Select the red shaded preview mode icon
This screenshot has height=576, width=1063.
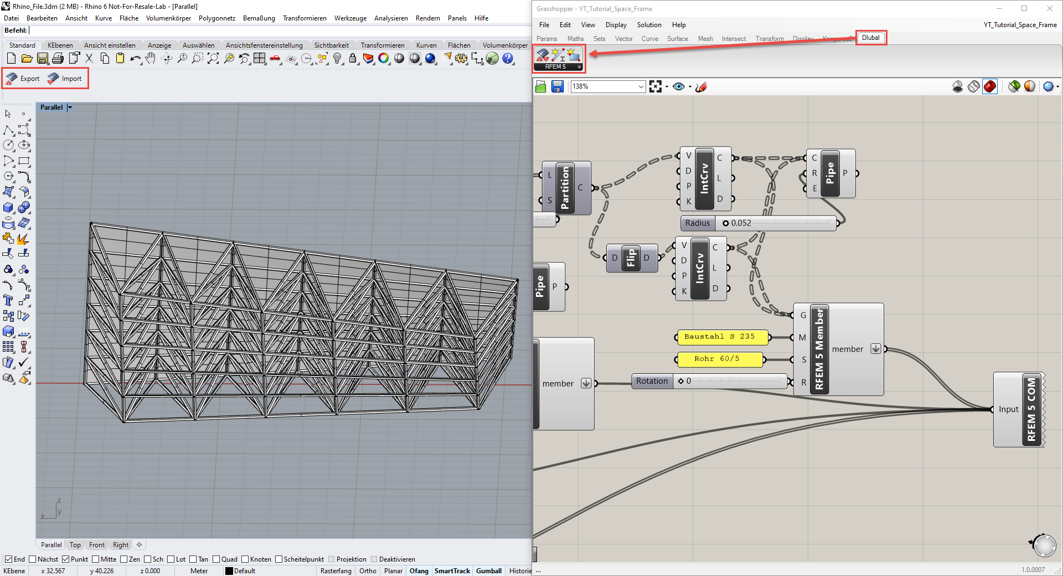990,86
